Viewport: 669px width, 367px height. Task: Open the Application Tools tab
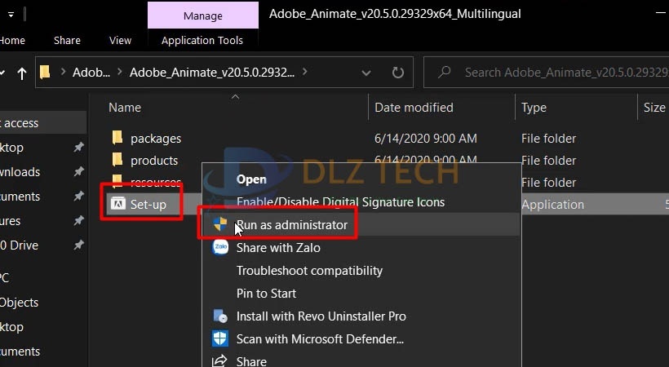coord(202,41)
